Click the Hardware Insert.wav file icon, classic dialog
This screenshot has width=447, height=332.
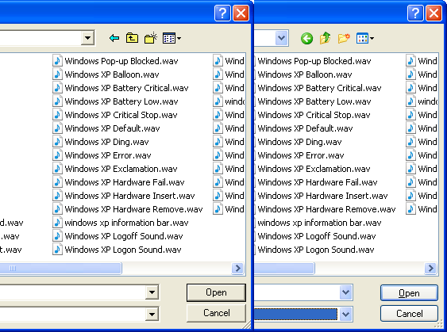[x=57, y=196]
